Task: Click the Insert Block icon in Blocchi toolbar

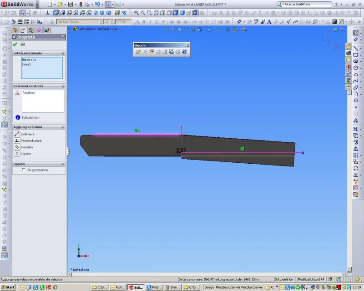Action: 152,52
